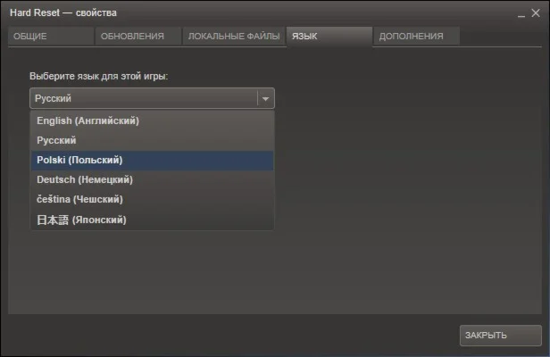Choose Deutsch (Немецкий) language option
This screenshot has width=550, height=357.
152,180
